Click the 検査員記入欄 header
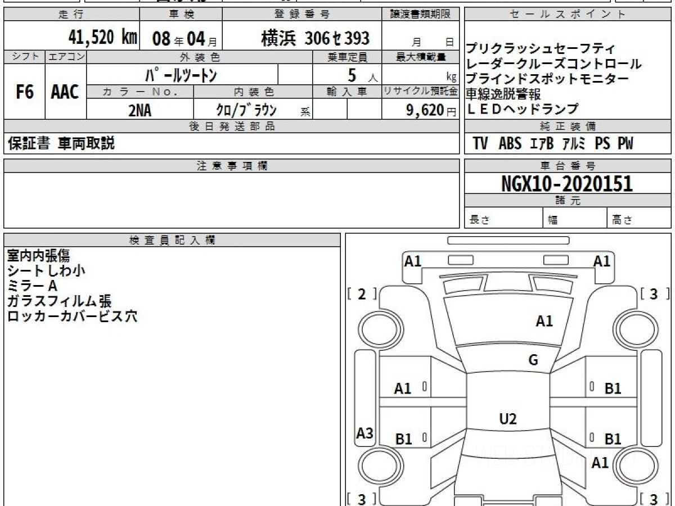 coord(172,240)
